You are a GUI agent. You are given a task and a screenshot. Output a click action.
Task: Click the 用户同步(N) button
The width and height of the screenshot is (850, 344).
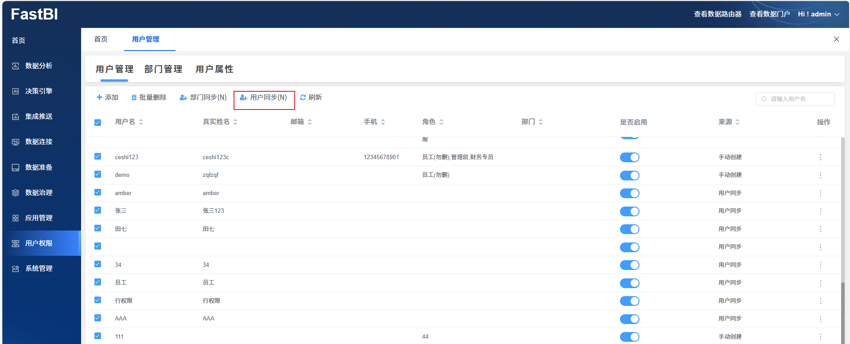coord(264,98)
